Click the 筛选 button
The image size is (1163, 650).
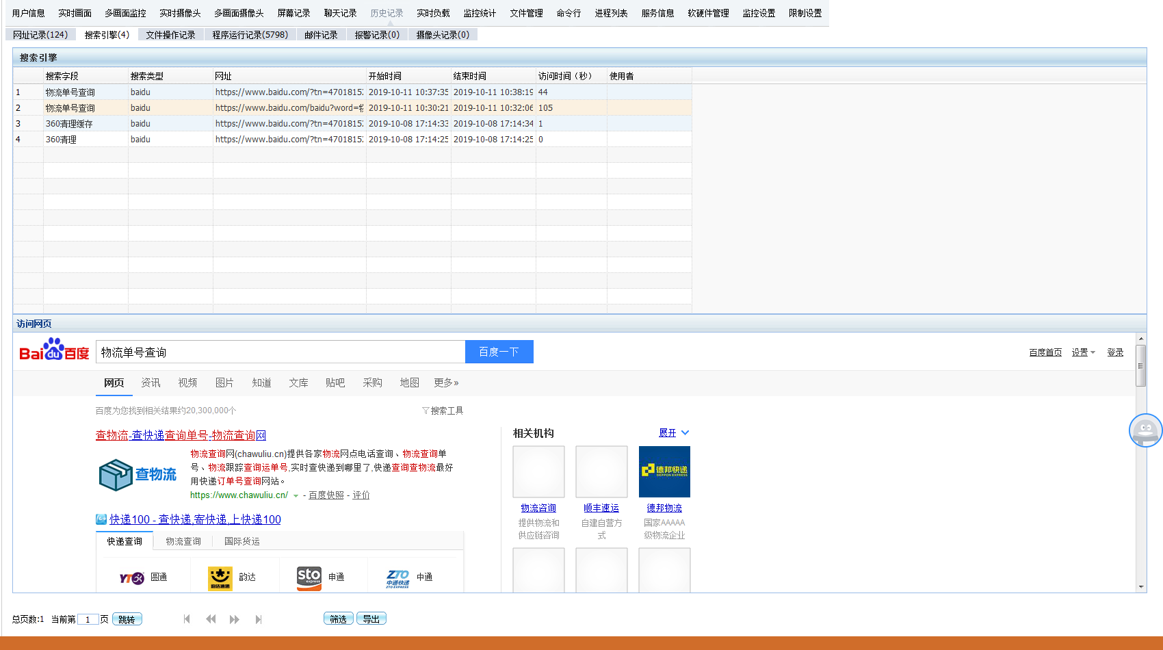pyautogui.click(x=338, y=619)
